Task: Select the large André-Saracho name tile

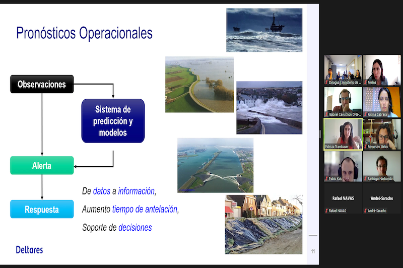Action: pos(382,198)
